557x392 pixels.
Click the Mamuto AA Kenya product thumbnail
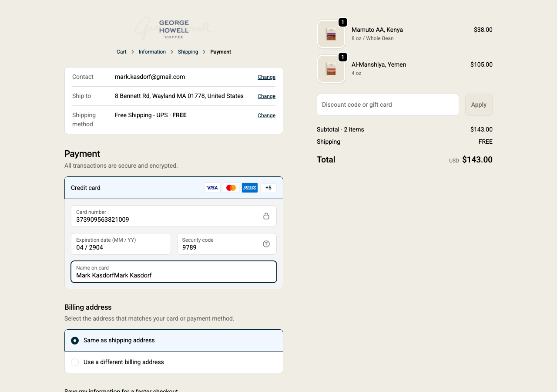click(x=331, y=34)
